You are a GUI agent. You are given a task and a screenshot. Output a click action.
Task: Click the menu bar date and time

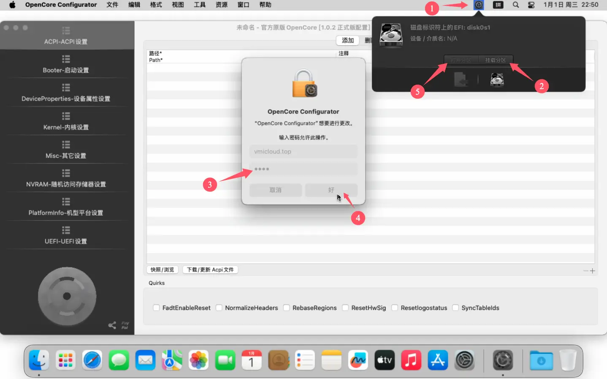(x=571, y=5)
